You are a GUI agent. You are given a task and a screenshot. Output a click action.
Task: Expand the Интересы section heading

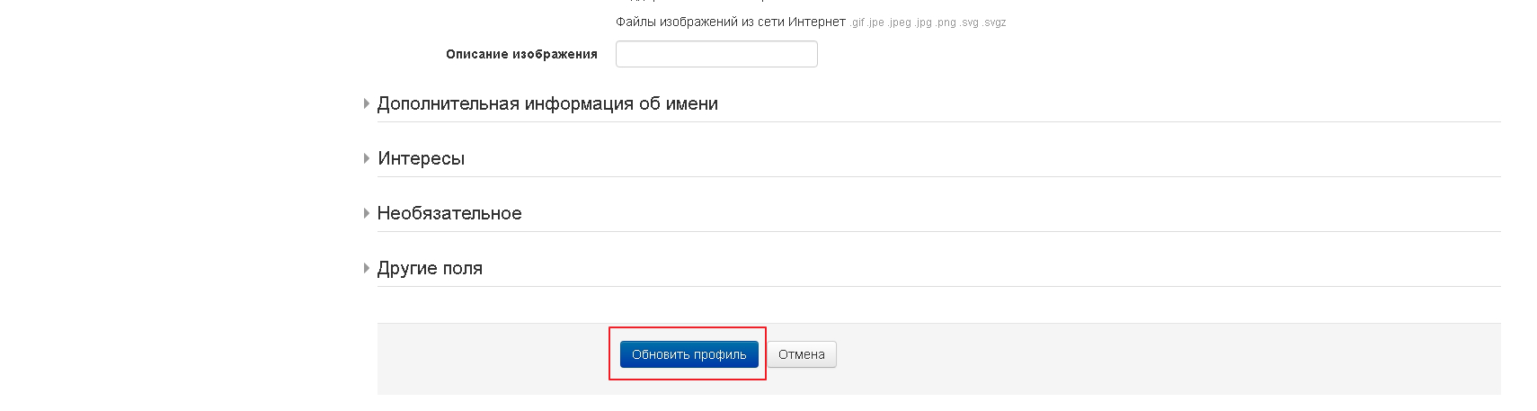[422, 159]
